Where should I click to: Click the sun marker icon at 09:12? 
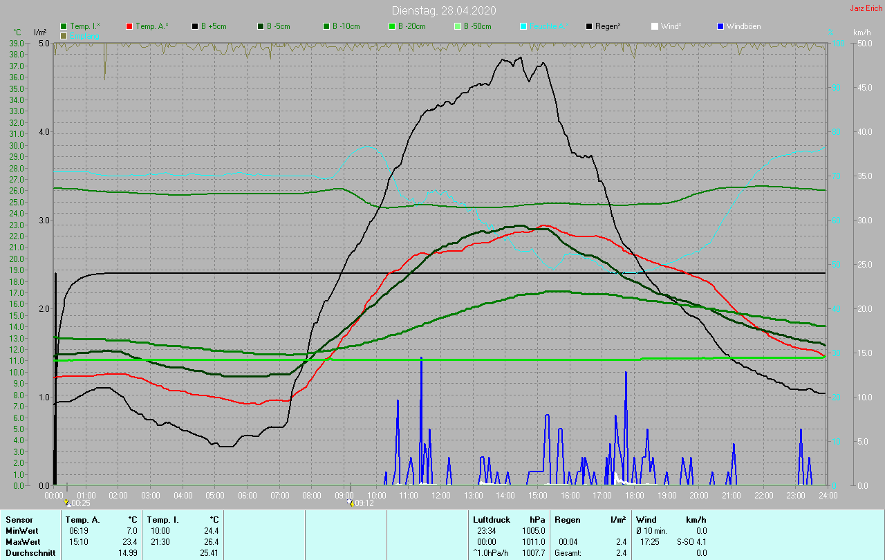click(x=351, y=503)
